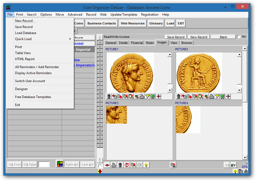The image size is (256, 181).
Task: Choose New Record from the File menu
Action: 24,21
